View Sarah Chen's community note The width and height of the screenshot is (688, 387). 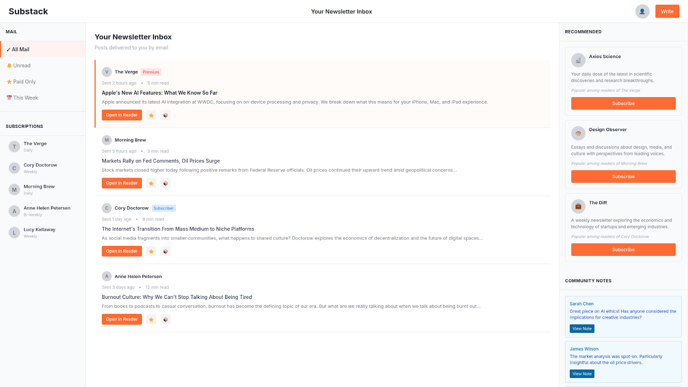582,329
